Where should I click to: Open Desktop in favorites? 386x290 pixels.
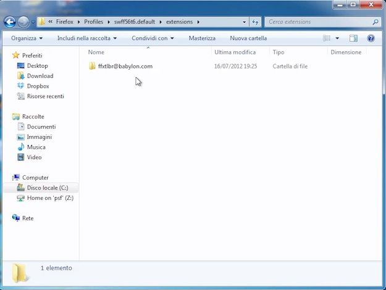[38, 65]
